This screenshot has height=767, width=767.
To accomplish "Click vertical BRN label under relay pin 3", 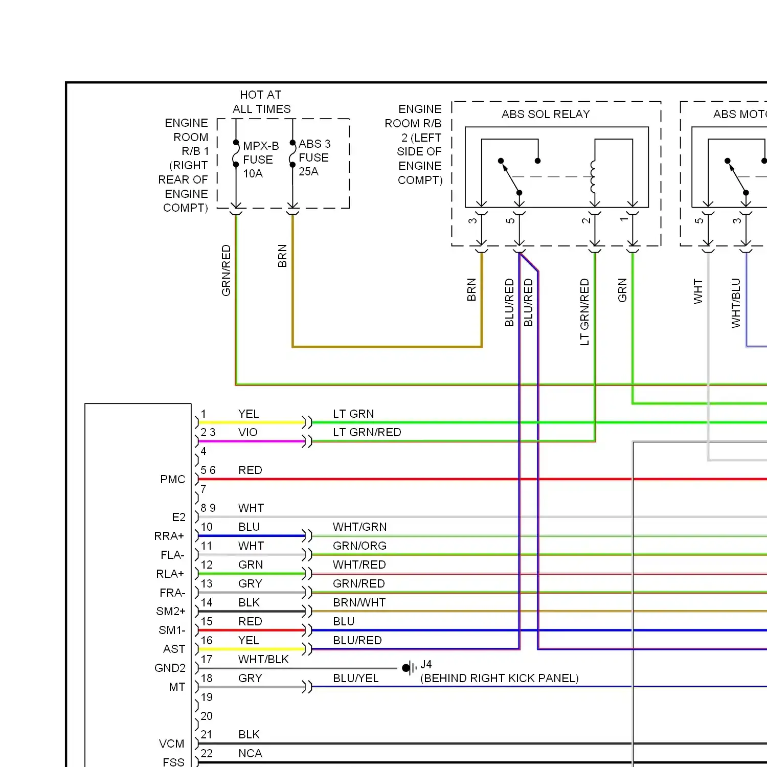I will pyautogui.click(x=471, y=289).
